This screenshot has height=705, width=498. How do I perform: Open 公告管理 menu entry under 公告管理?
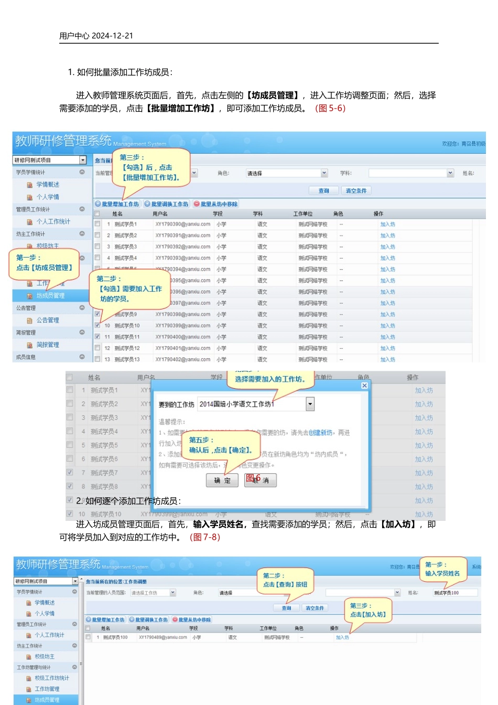tap(48, 321)
